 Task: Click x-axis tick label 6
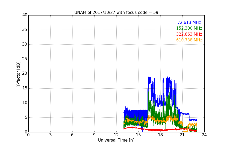pos(72,135)
